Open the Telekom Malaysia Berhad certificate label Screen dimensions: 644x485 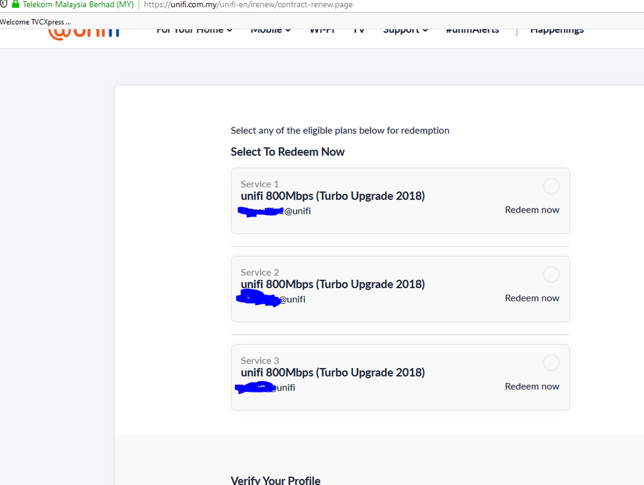pos(78,4)
